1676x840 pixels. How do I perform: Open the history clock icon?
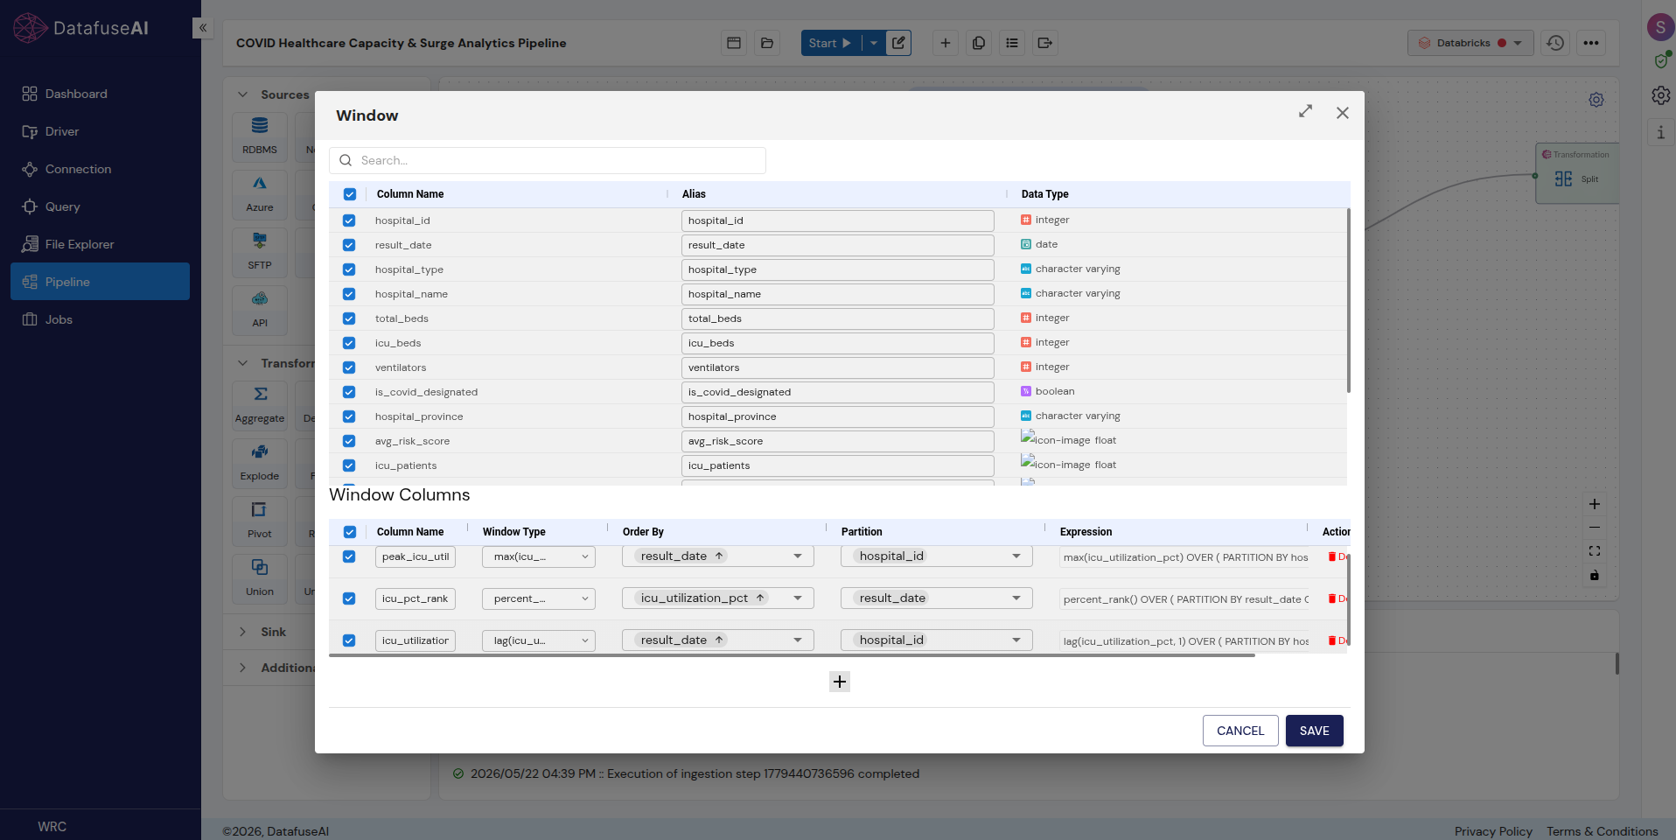(1555, 43)
